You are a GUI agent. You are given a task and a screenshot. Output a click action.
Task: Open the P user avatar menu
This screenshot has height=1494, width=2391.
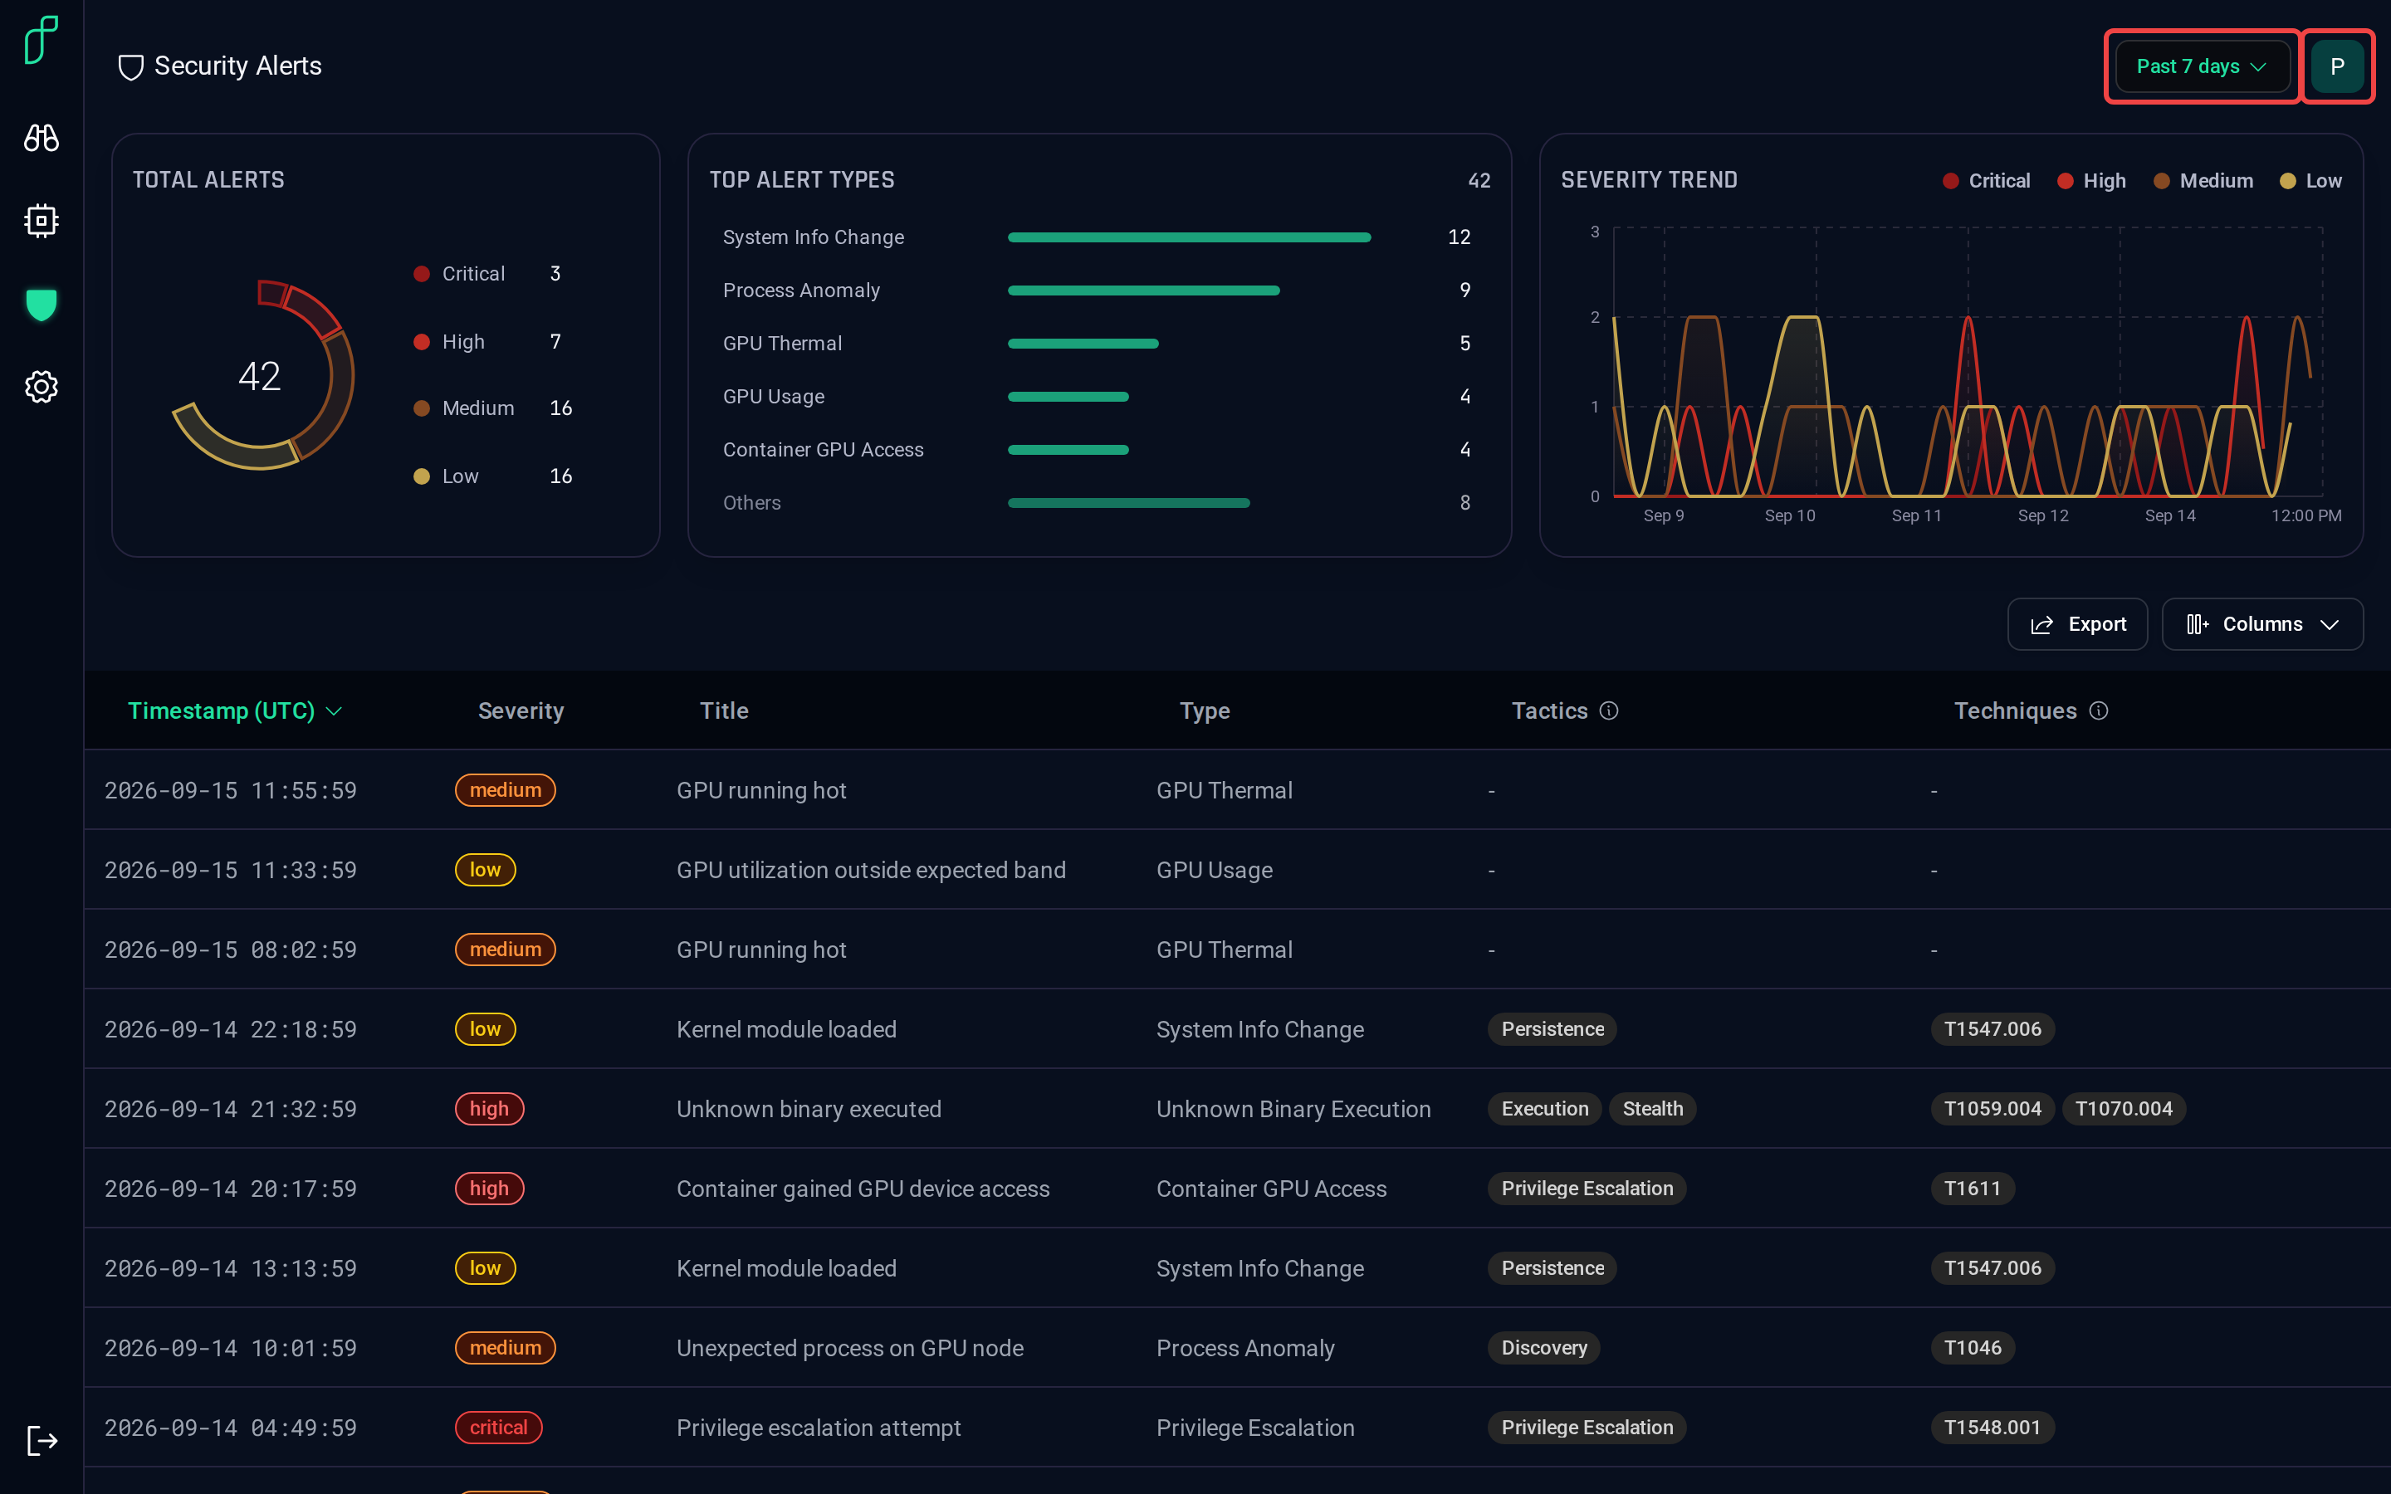2337,66
